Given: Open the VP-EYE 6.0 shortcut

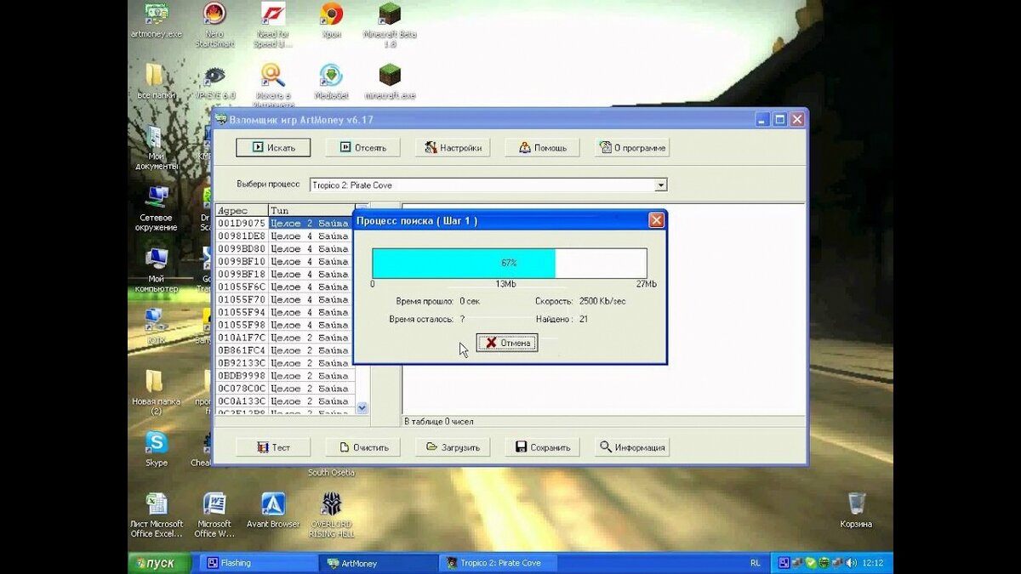Looking at the screenshot, I should coord(214,82).
